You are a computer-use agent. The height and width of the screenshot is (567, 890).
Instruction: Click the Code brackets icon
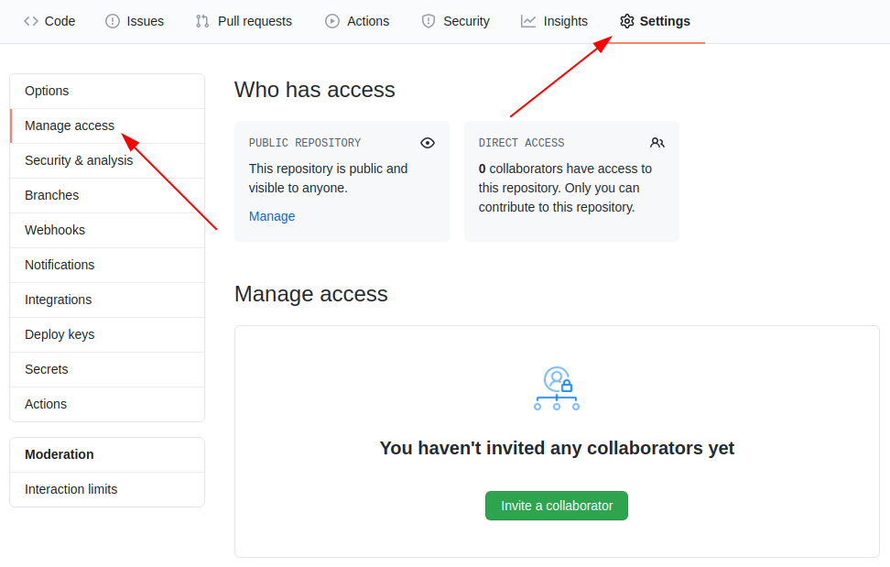[31, 21]
